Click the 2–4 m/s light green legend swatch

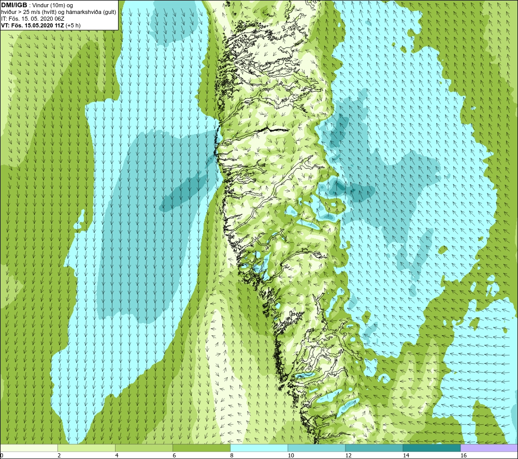click(x=87, y=448)
